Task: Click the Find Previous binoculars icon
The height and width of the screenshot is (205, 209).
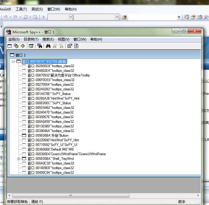Action: pos(61,46)
